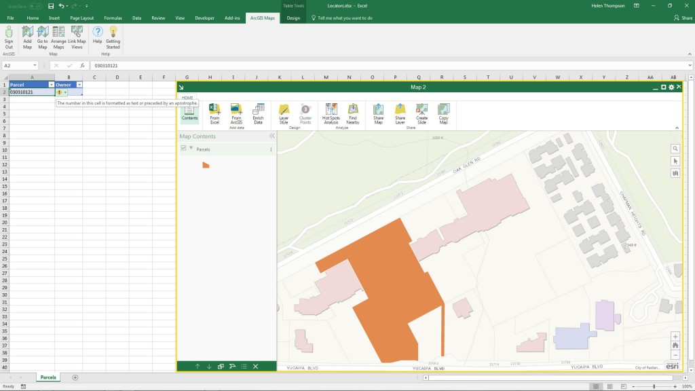
Task: Open the Layer Style tool
Action: (284, 113)
